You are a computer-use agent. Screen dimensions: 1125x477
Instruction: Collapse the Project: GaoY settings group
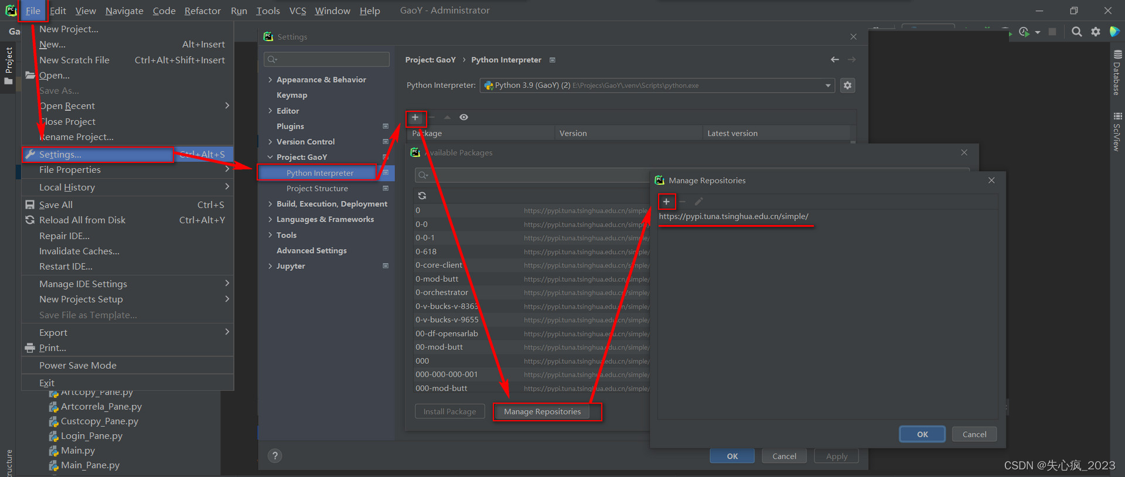tap(270, 157)
